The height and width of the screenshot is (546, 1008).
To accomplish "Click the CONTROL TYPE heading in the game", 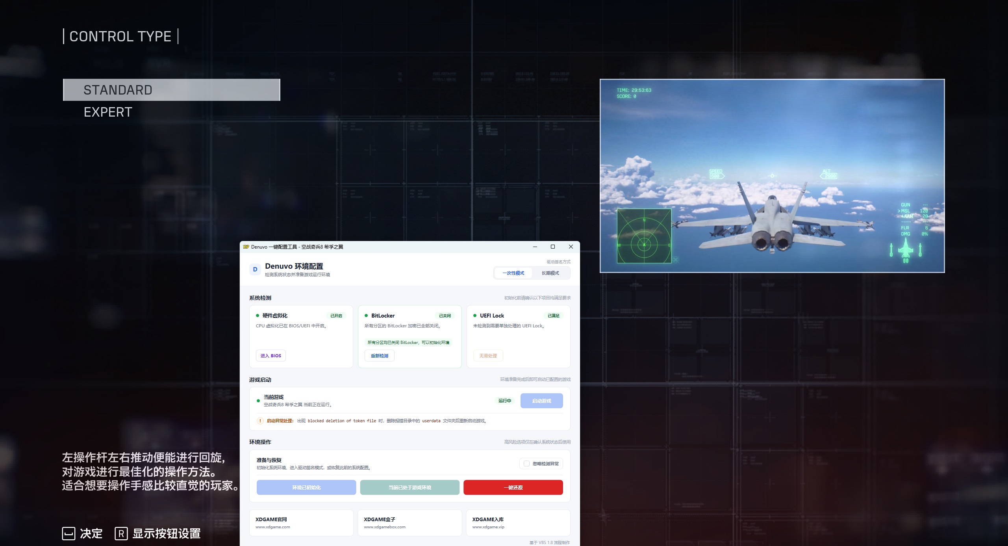I will pos(120,37).
